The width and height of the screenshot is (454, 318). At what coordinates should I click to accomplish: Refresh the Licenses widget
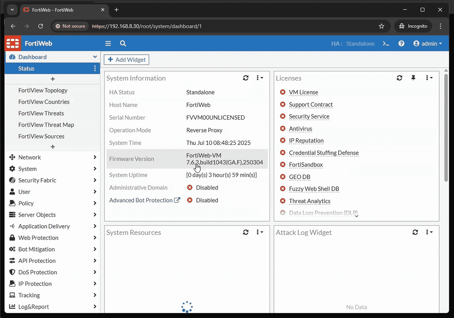tap(400, 78)
